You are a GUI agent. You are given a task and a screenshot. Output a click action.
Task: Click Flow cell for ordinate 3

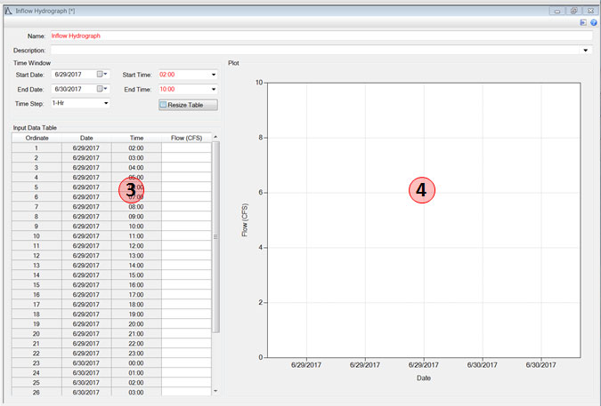[x=186, y=167]
